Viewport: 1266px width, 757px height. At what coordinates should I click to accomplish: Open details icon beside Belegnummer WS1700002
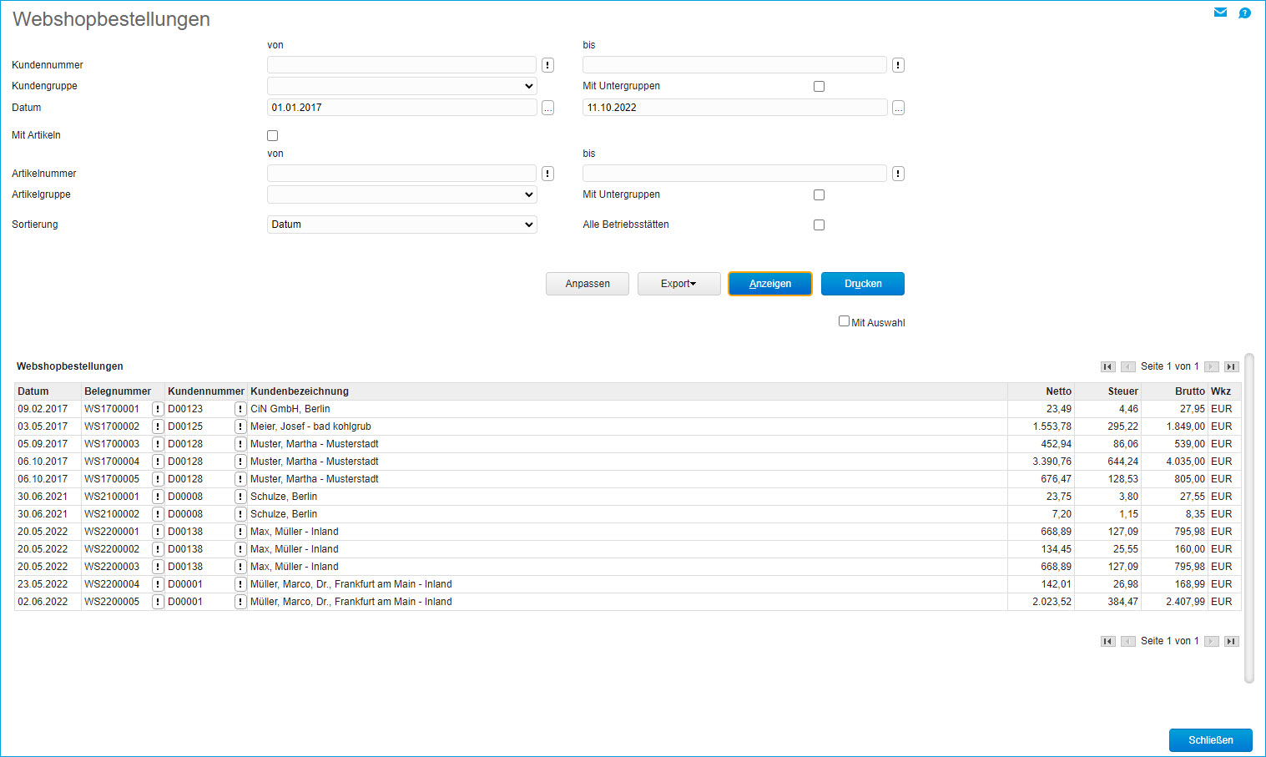pyautogui.click(x=158, y=426)
